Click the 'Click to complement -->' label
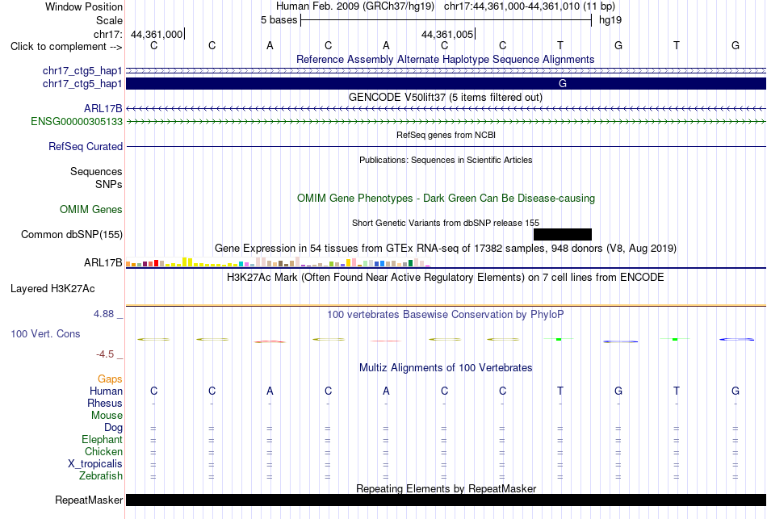This screenshot has width=767, height=519. [x=66, y=47]
